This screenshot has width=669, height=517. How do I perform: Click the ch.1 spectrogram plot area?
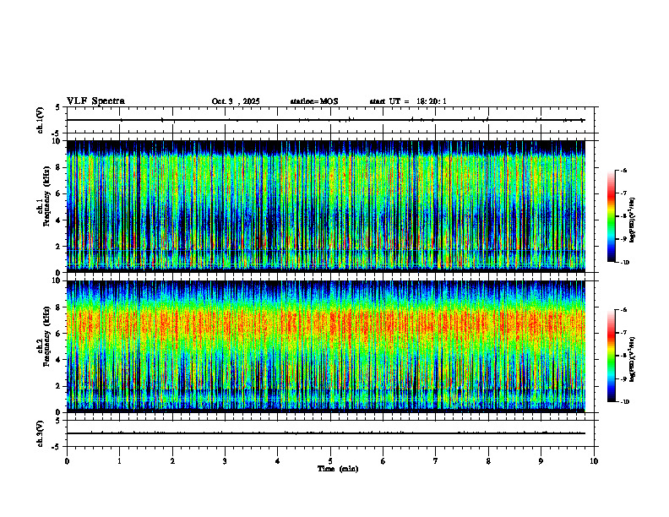(x=326, y=206)
